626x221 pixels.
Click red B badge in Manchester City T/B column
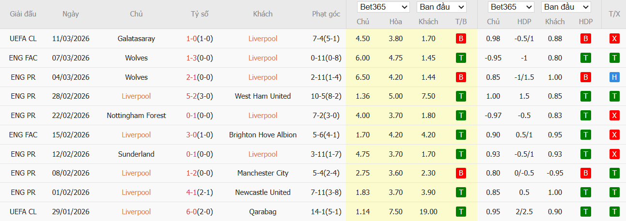click(x=461, y=173)
